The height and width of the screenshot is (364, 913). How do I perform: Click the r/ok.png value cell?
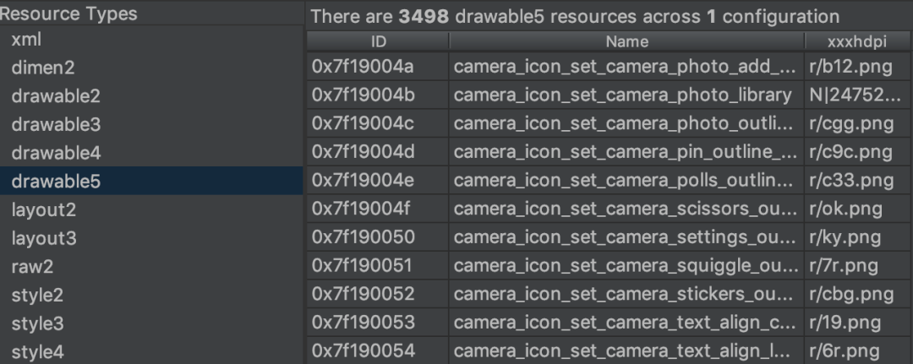(x=857, y=209)
